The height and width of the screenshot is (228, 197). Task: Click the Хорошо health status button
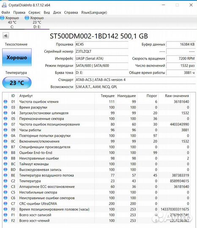click(17, 57)
